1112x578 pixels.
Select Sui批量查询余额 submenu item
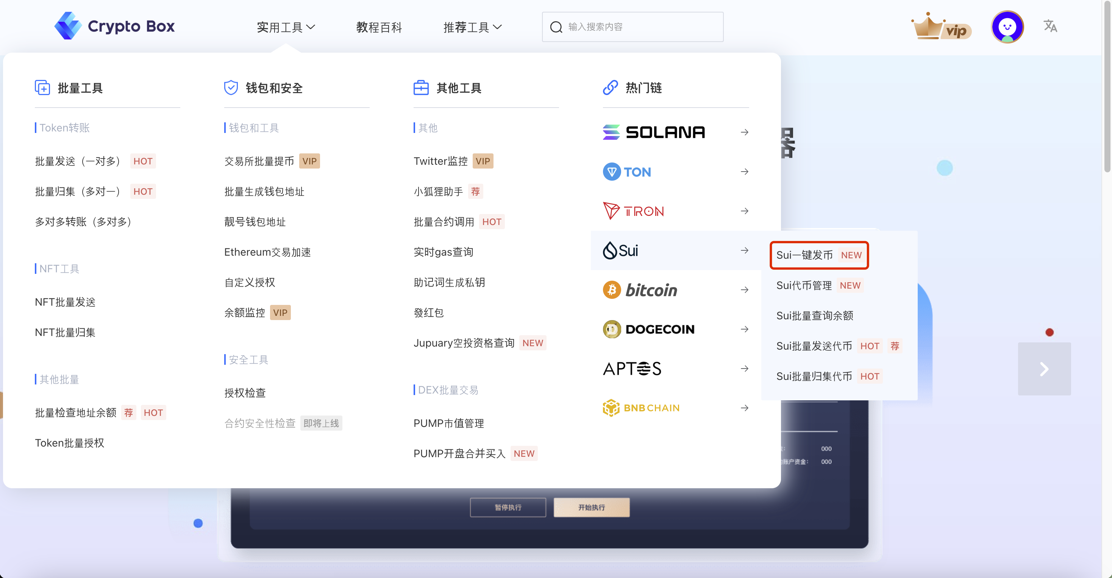815,316
